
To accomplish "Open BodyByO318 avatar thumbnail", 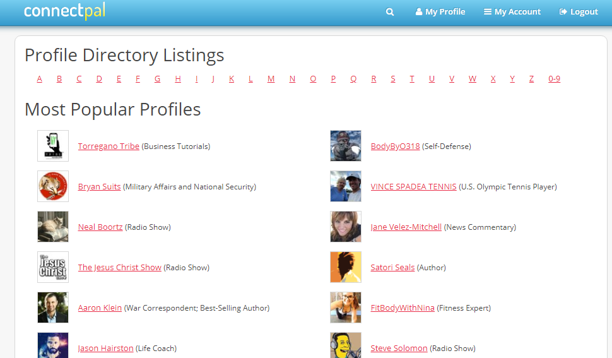I will coord(346,146).
